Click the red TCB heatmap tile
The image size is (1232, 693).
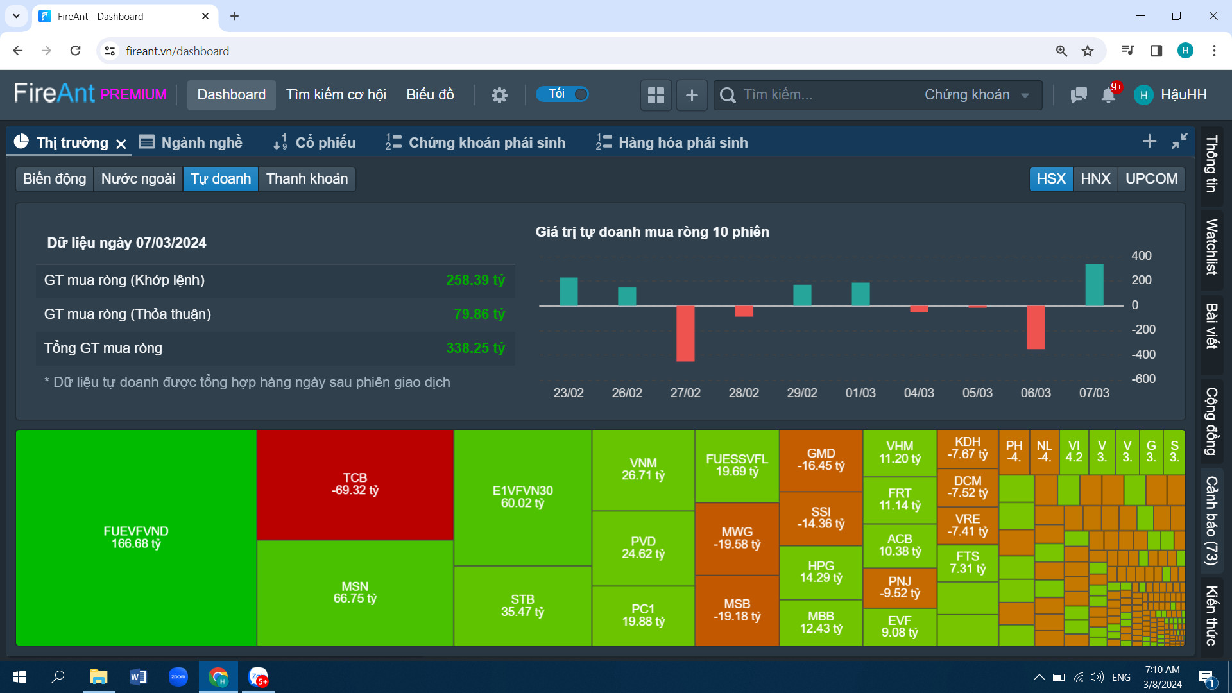(355, 484)
